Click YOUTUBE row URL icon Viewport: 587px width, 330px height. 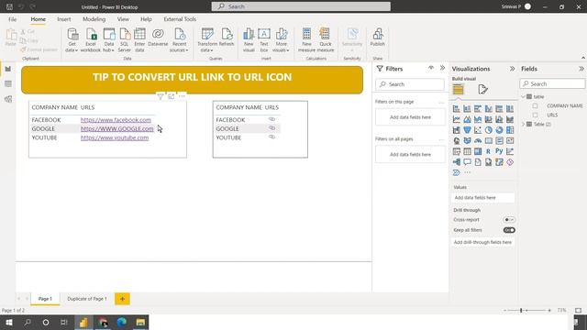pos(271,137)
